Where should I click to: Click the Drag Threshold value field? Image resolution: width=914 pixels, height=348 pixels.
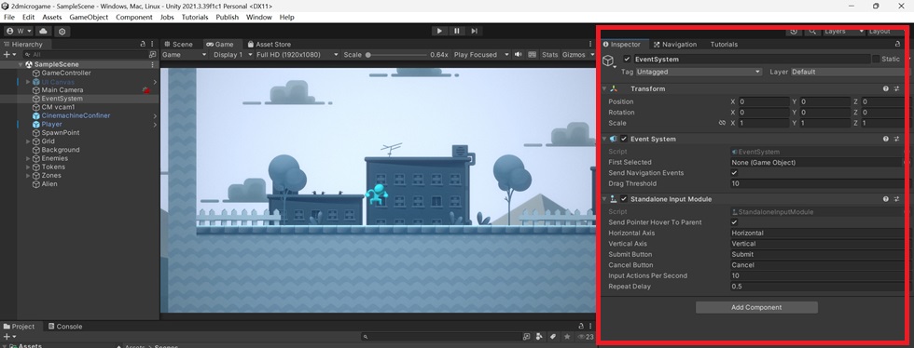tap(818, 183)
